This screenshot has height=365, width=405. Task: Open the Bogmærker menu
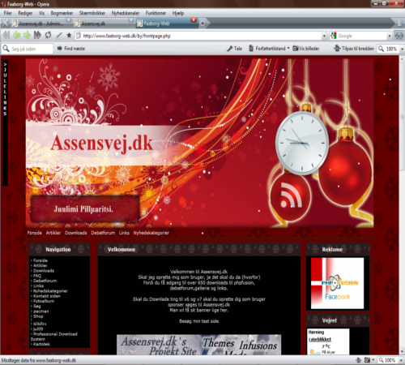tap(62, 13)
